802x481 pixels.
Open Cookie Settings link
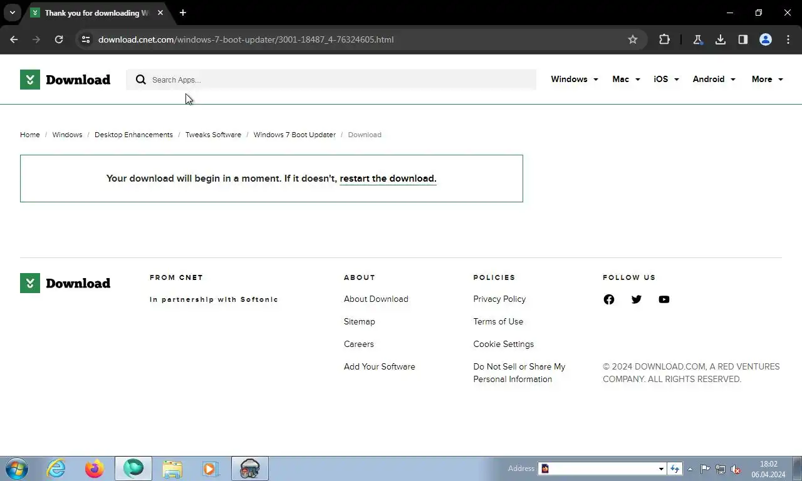click(x=503, y=344)
